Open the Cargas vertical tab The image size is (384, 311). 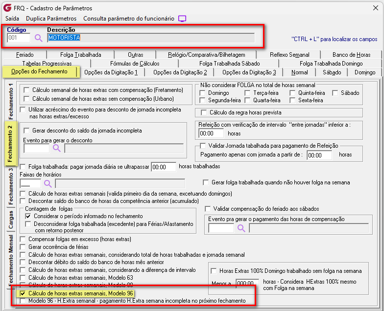coord(11,220)
